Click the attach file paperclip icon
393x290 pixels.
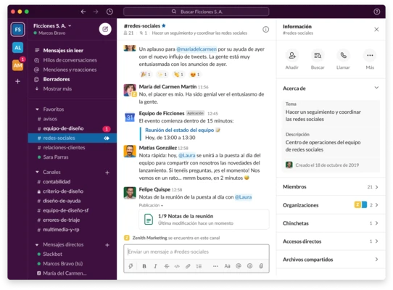[261, 266]
